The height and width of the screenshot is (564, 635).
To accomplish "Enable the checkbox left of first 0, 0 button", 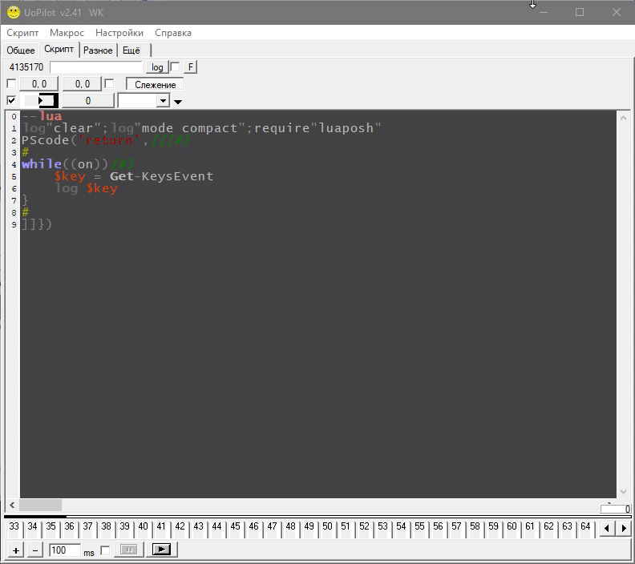I will (x=11, y=84).
